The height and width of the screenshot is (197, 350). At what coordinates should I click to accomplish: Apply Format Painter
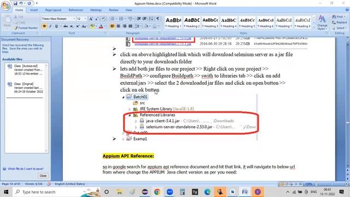(x=26, y=28)
